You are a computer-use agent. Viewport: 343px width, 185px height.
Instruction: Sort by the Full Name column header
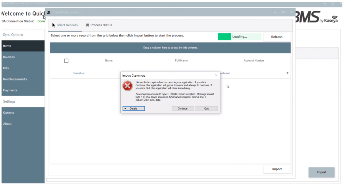pos(181,61)
